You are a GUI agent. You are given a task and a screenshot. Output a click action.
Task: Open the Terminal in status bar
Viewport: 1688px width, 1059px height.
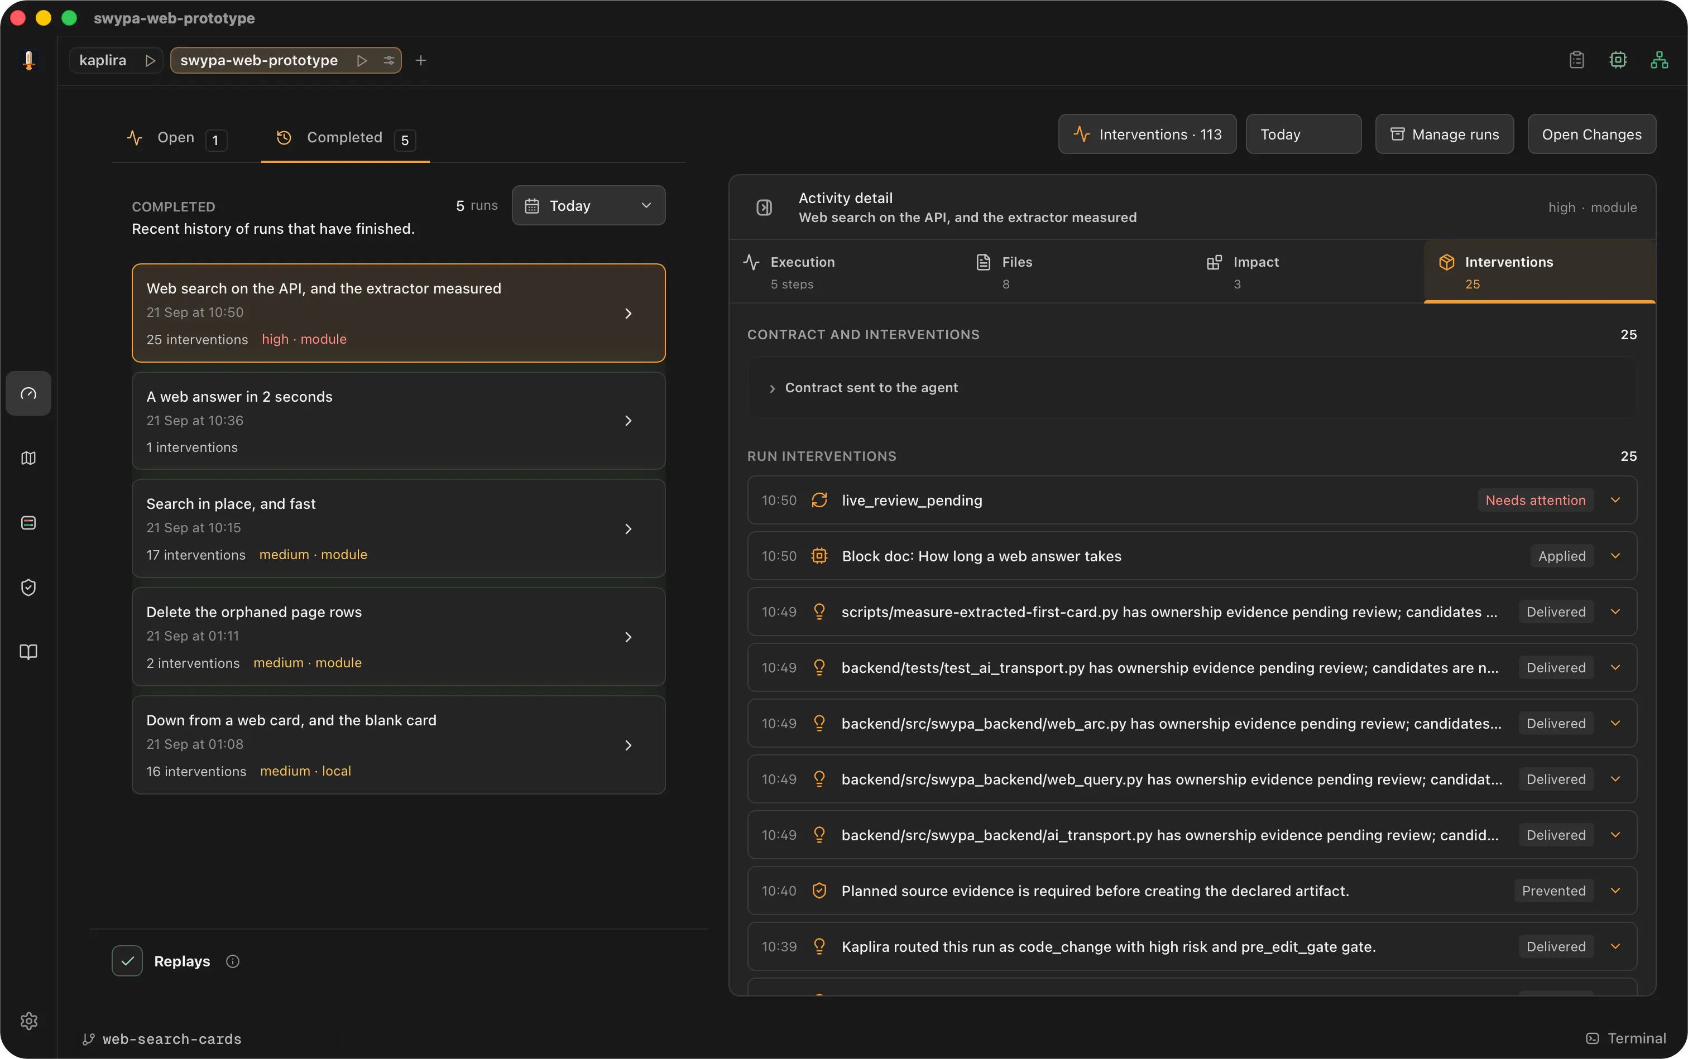click(x=1625, y=1039)
